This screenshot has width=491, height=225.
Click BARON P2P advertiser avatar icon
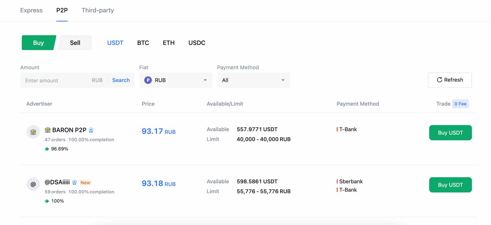pos(33,132)
